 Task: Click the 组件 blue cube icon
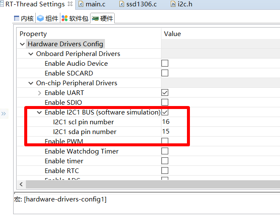click(40, 18)
